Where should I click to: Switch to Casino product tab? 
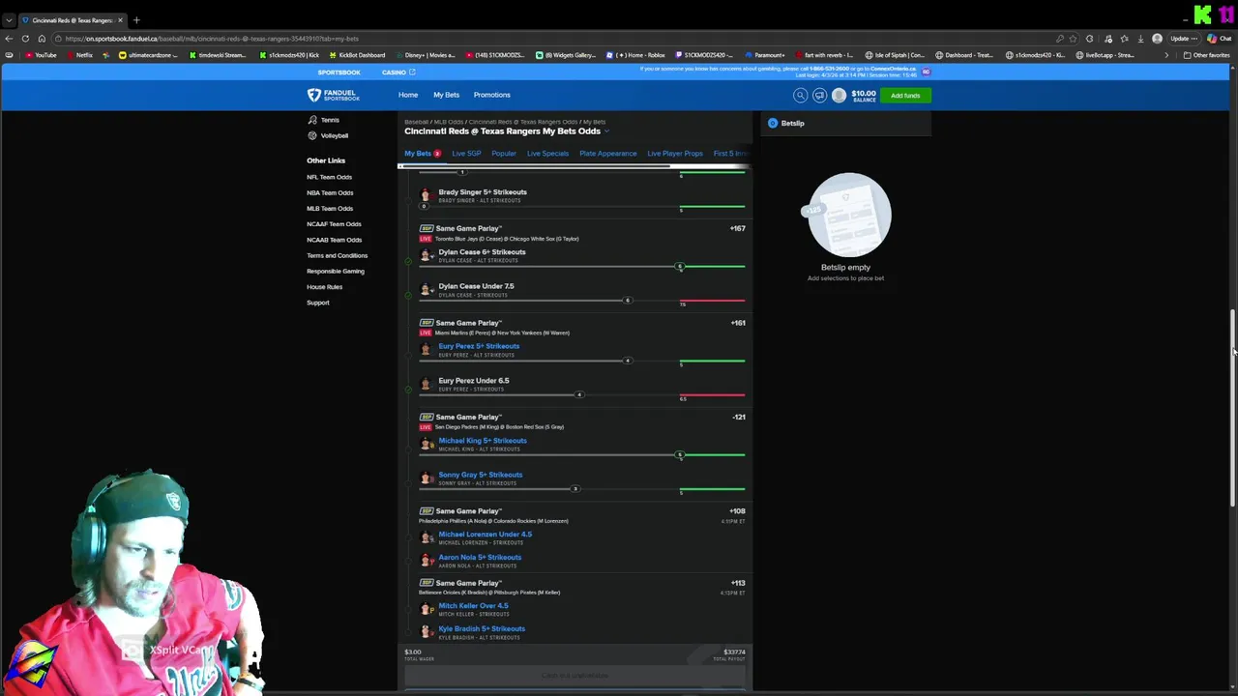398,72
